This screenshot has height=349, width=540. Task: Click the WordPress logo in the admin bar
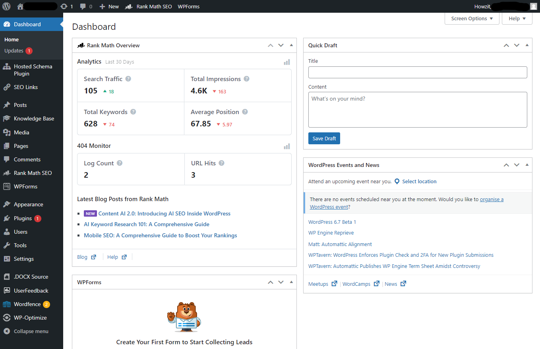(x=6, y=6)
